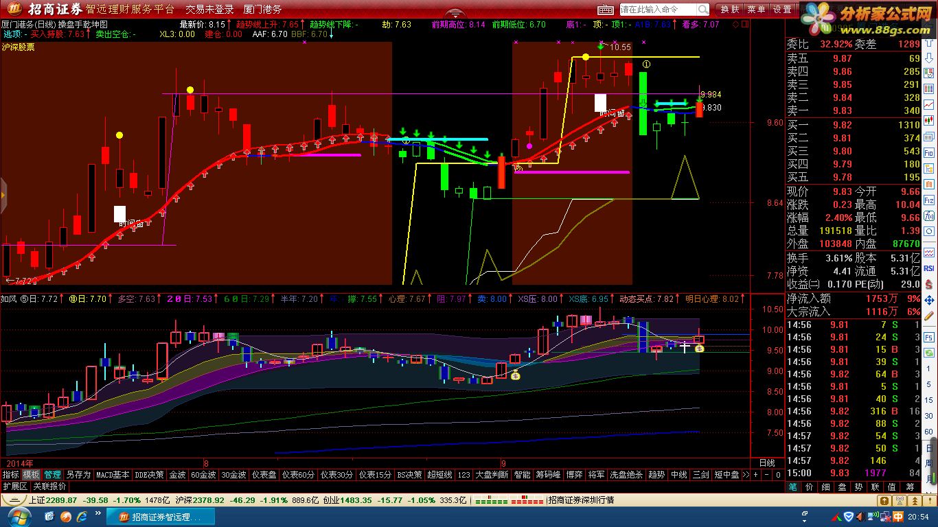Screen dimensions: 938x527
Task: Switch to intraday line chart icon
Action: click(x=929, y=105)
